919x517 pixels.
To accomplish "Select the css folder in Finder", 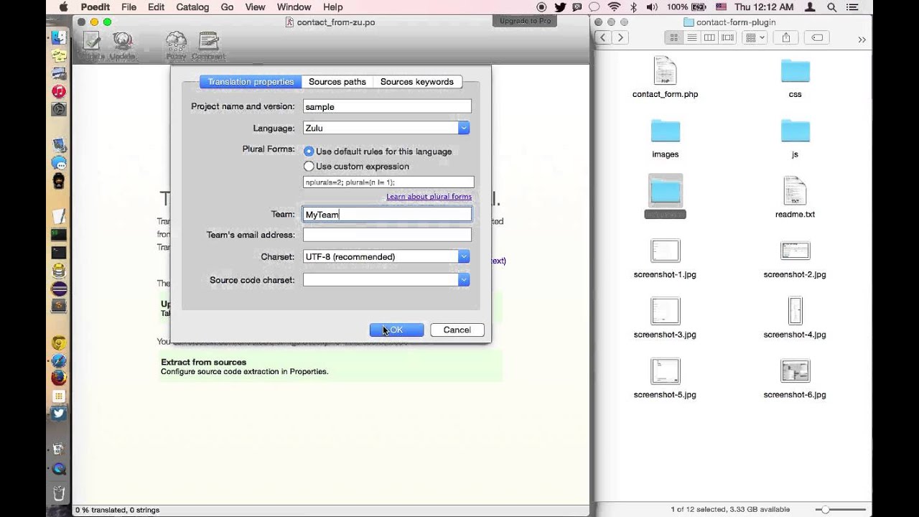I will pyautogui.click(x=795, y=71).
